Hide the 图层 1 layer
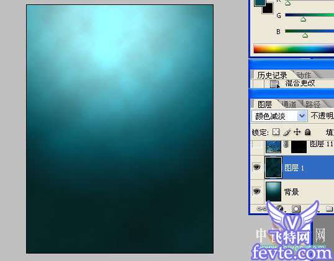 point(256,167)
